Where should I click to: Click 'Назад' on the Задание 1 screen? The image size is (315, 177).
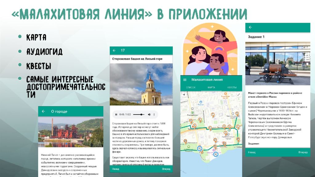pos(252,152)
